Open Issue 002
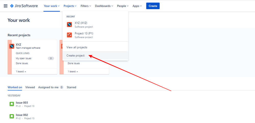 click(x=22, y=115)
